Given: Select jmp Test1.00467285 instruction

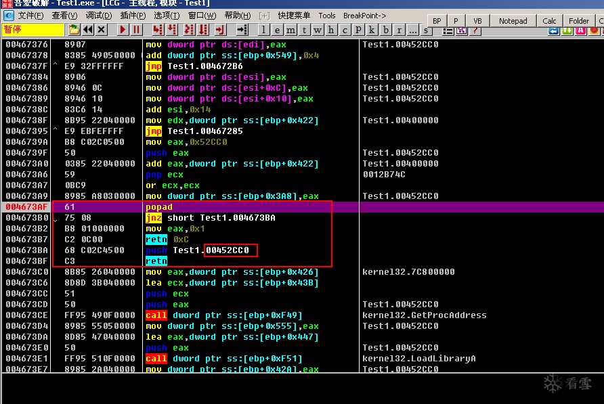Looking at the screenshot, I should (194, 131).
